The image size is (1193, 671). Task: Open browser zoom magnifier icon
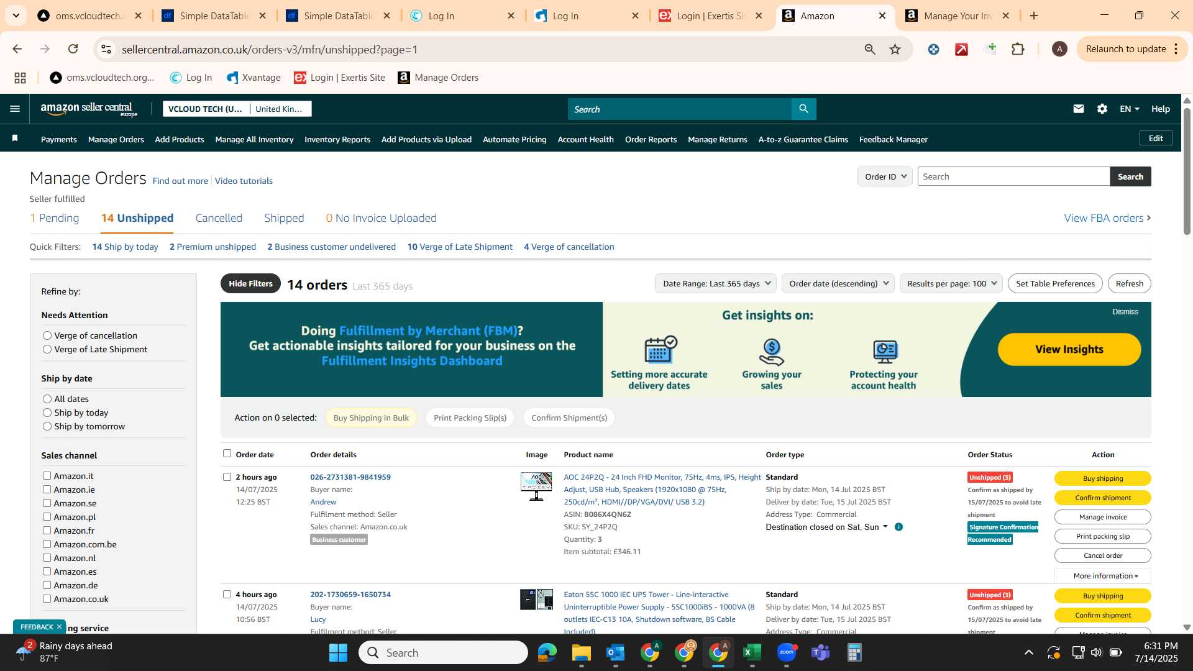point(870,49)
